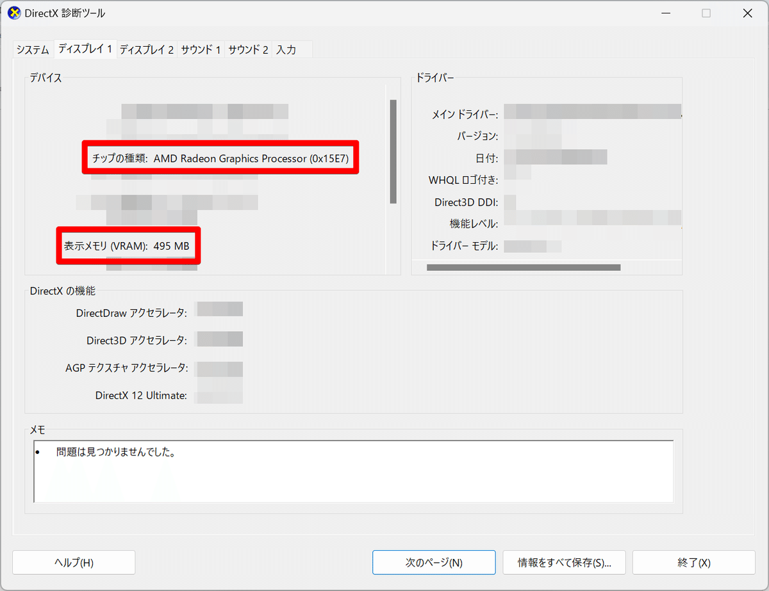The image size is (769, 591).
Task: Click the 表示メモリ (VRAM) 495 MB text
Action: (x=126, y=245)
